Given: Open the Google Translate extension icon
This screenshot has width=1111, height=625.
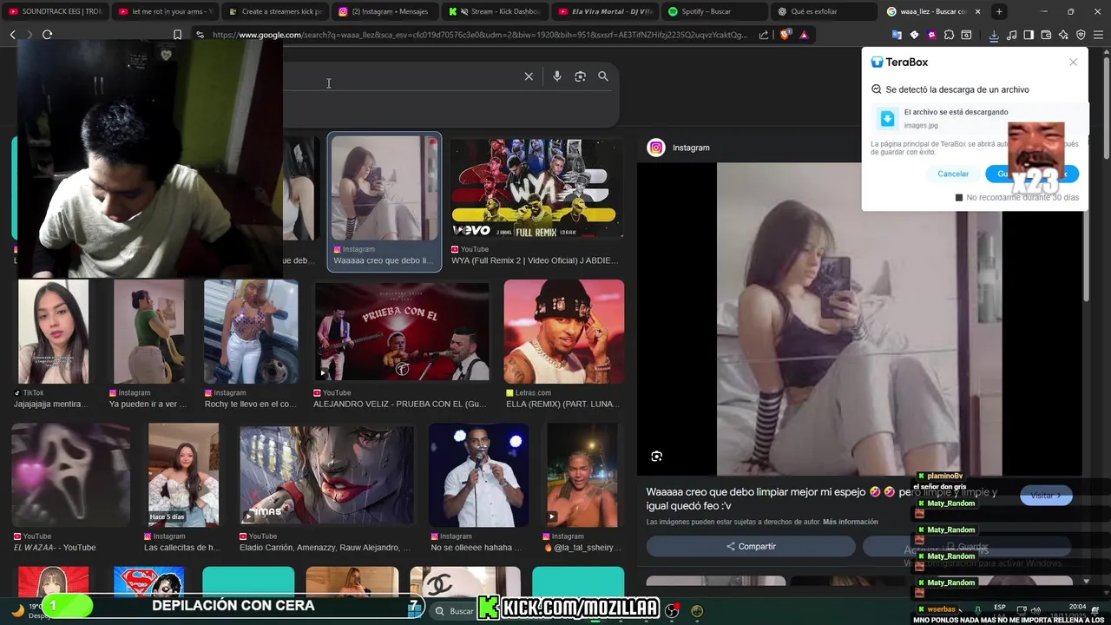Looking at the screenshot, I should pyautogui.click(x=897, y=35).
